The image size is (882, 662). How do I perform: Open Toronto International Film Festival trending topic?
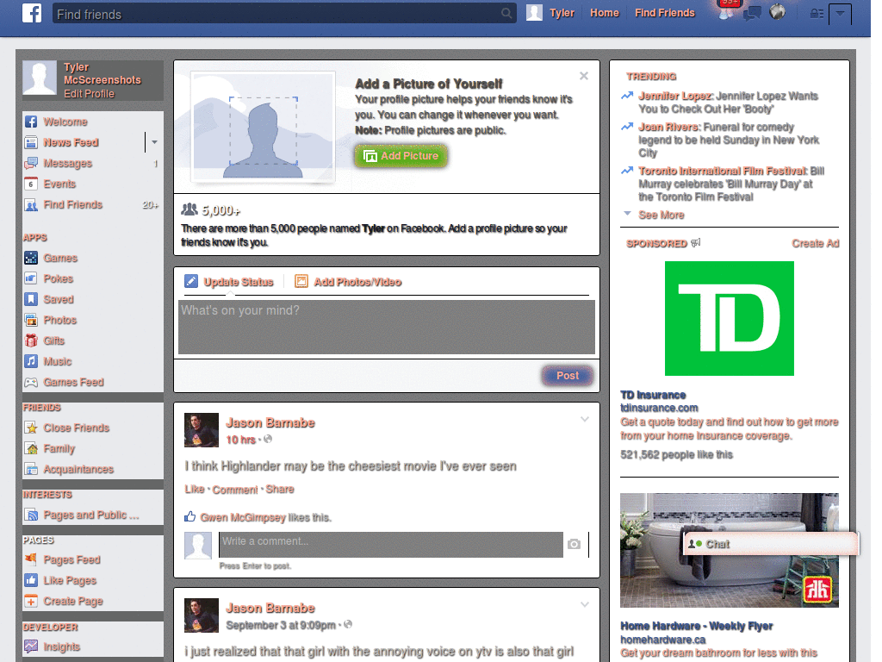(723, 171)
